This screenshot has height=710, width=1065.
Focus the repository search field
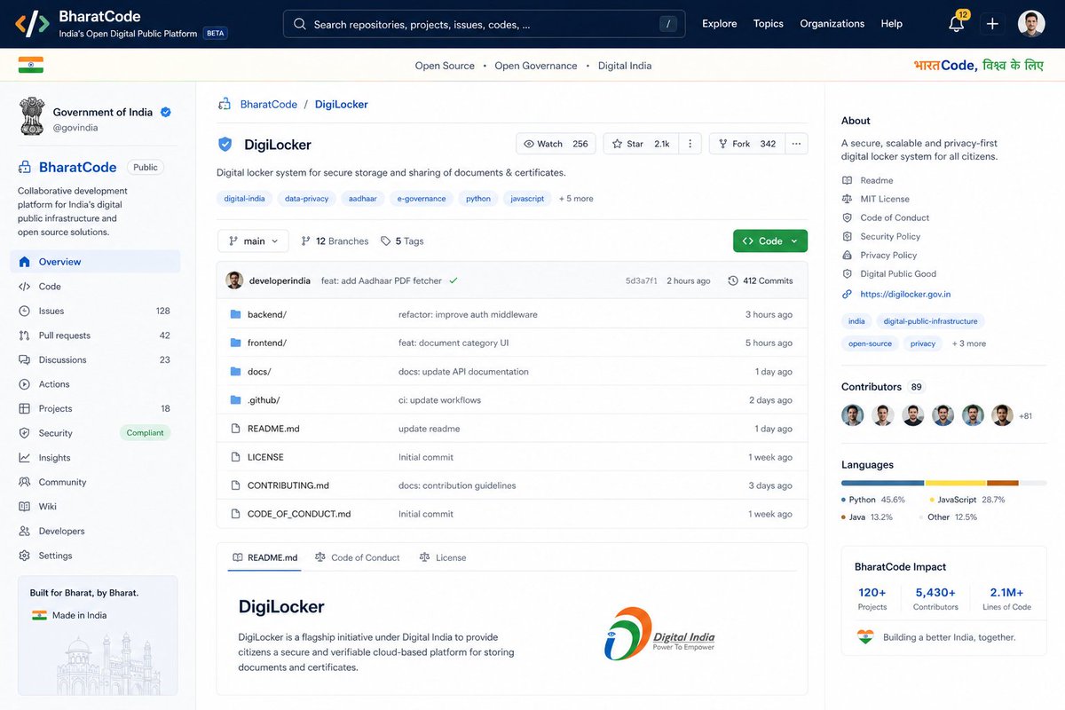[484, 24]
